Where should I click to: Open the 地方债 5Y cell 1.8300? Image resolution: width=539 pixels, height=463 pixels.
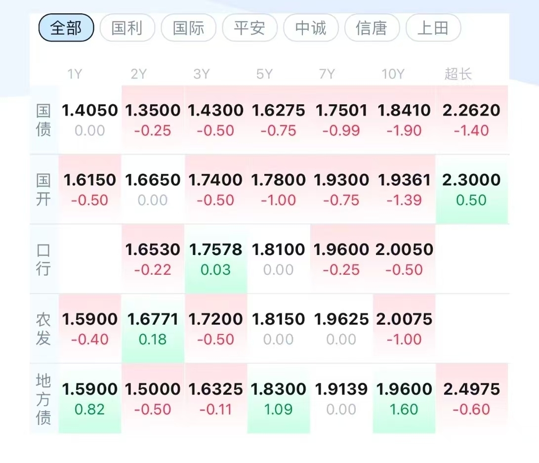[279, 398]
